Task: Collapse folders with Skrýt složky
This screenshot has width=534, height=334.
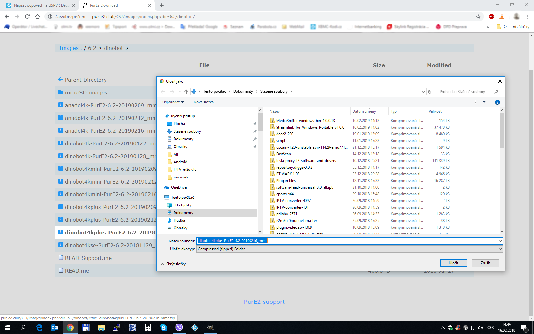Action: click(x=173, y=264)
